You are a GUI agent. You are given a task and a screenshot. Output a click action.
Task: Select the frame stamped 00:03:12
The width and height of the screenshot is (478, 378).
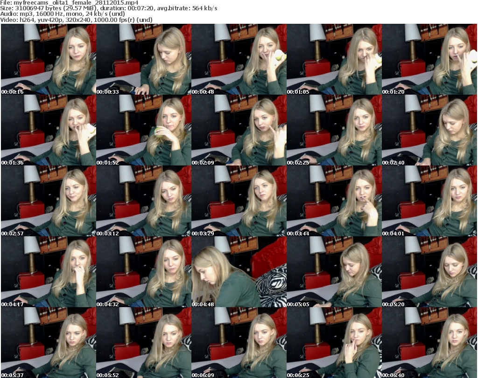coord(144,201)
